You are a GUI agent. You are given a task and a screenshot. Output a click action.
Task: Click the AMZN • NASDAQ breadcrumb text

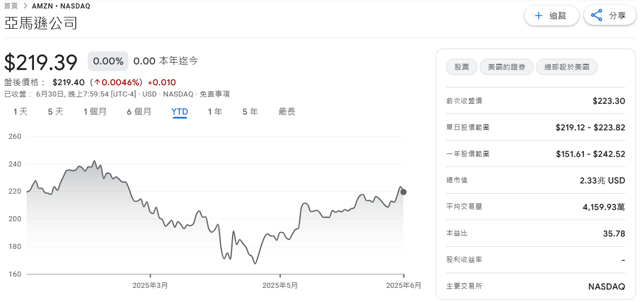click(61, 6)
